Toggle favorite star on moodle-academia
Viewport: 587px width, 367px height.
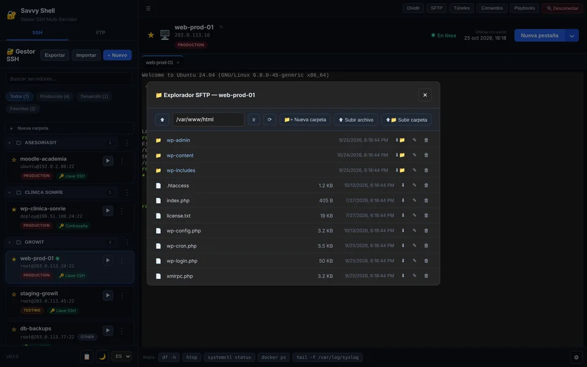click(14, 160)
